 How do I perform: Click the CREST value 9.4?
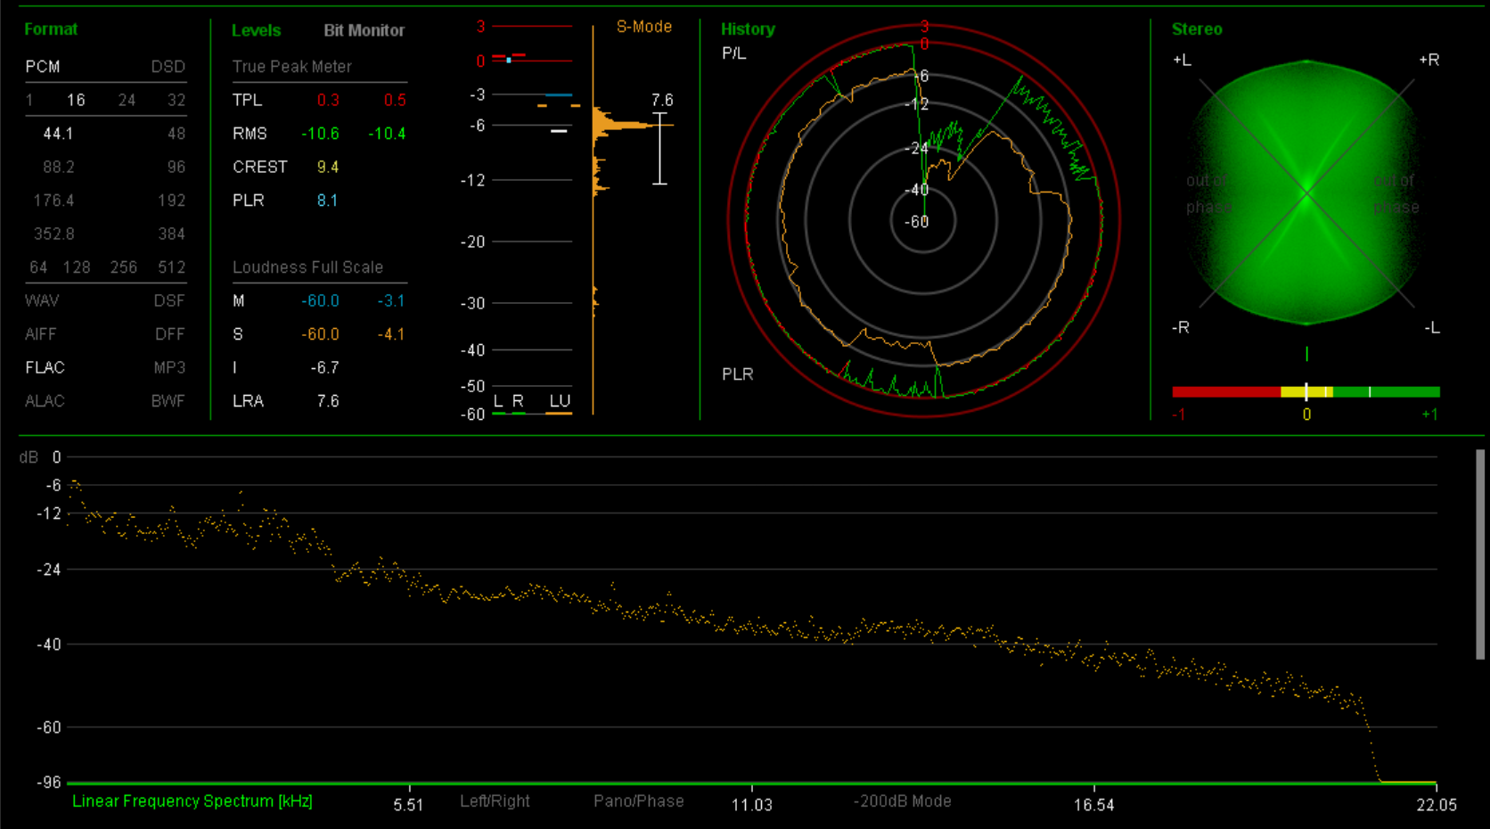328,167
